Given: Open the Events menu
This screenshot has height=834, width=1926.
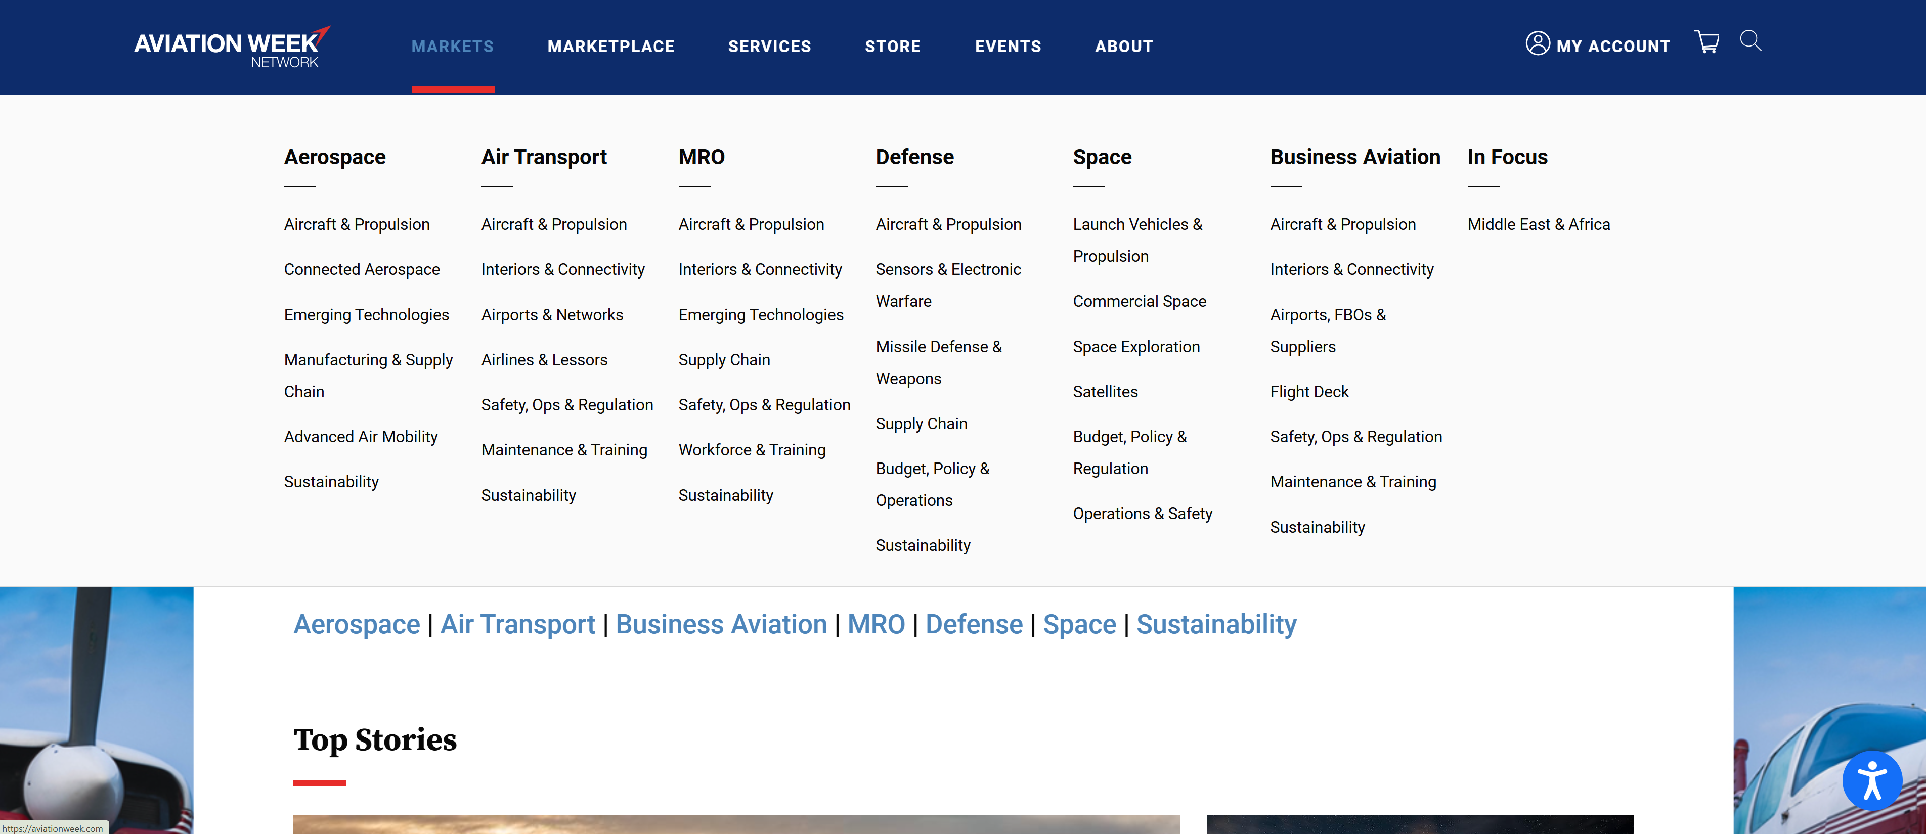Looking at the screenshot, I should [1008, 47].
